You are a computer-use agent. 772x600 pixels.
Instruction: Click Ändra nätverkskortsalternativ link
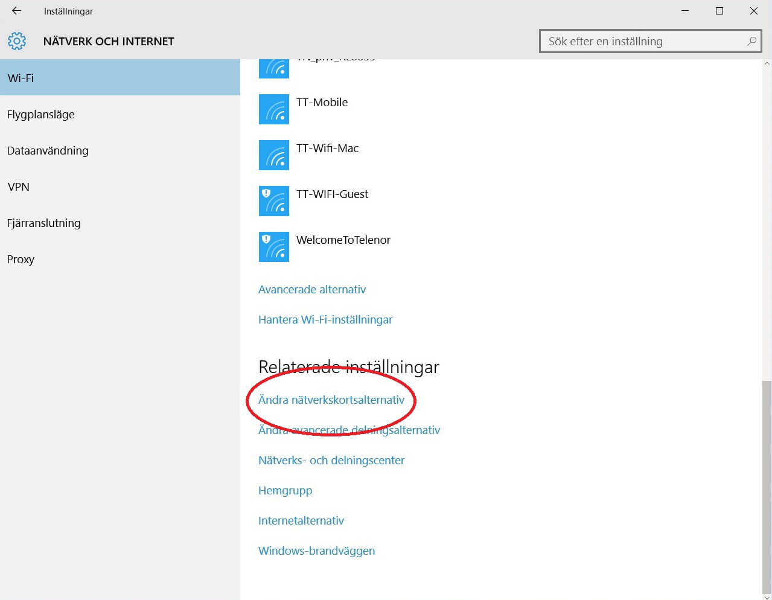tap(331, 400)
